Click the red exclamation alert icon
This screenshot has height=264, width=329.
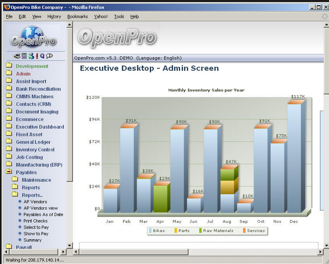[37, 56]
